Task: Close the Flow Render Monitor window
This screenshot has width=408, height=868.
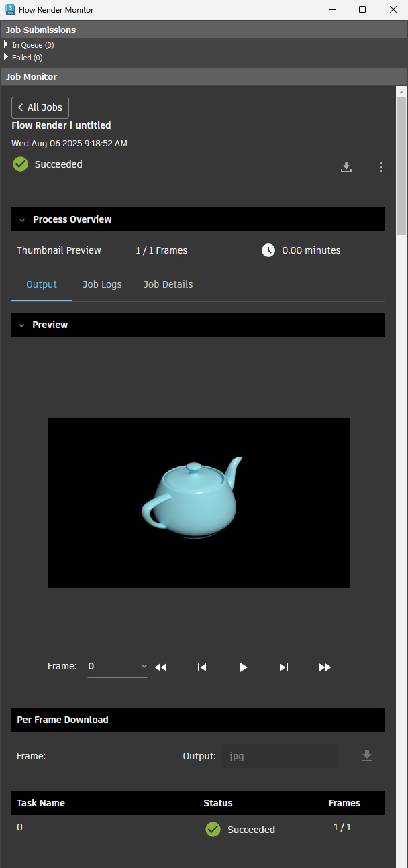Action: coord(393,9)
